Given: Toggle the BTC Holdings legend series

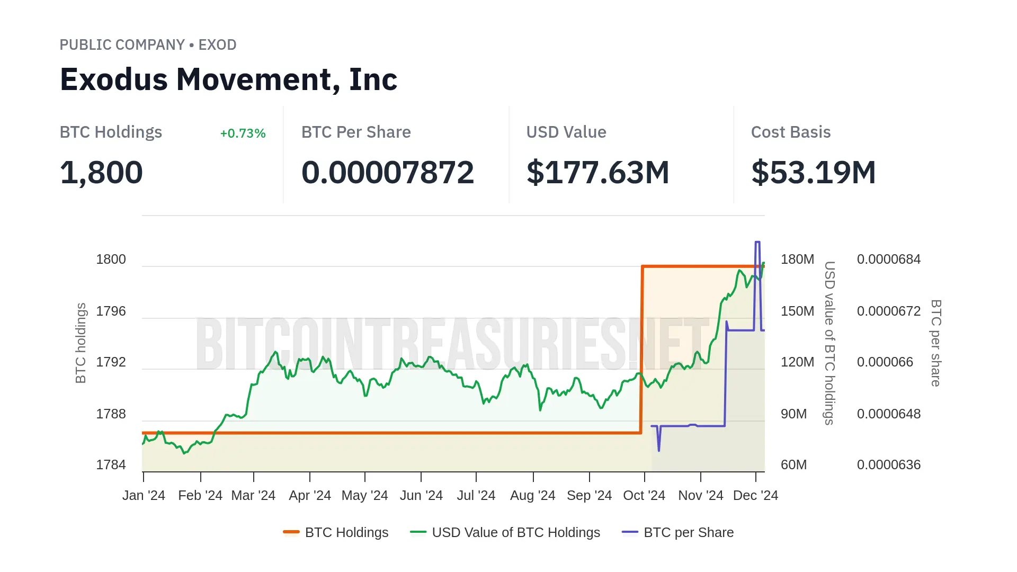Looking at the screenshot, I should (346, 532).
